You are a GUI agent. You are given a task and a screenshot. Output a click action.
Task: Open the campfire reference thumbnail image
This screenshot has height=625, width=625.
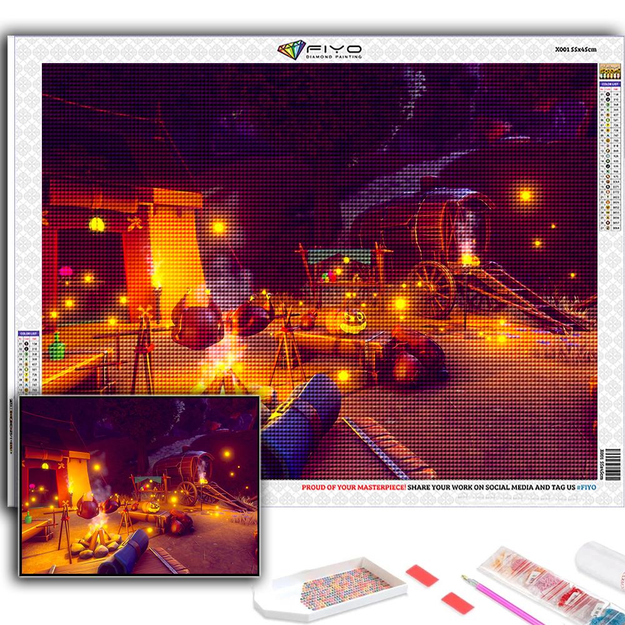click(x=139, y=485)
